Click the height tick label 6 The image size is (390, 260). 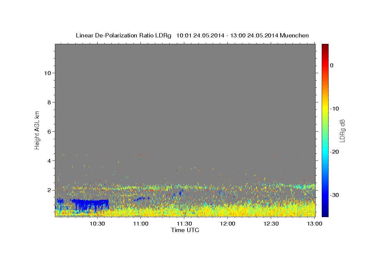(x=49, y=132)
